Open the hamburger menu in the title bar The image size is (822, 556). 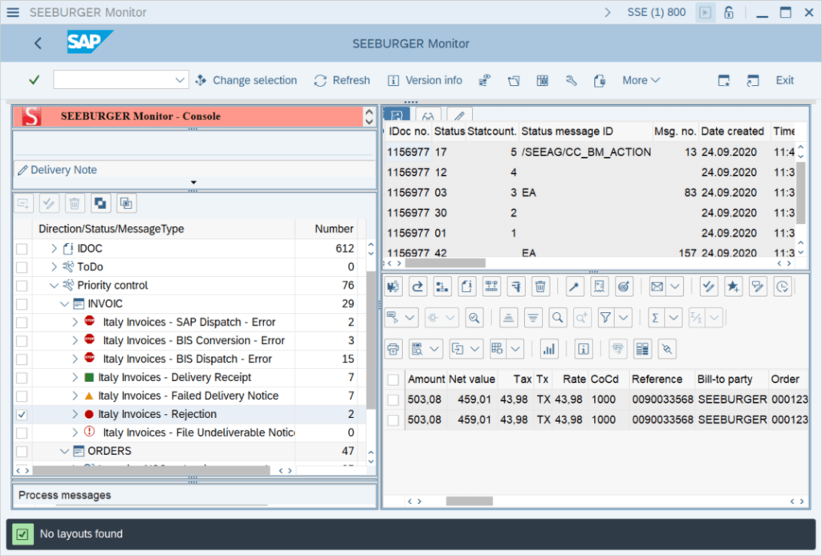coord(13,12)
